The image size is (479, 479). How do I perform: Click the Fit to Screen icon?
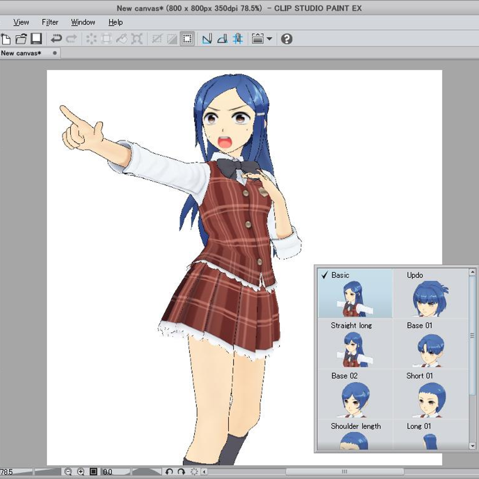tap(93, 472)
